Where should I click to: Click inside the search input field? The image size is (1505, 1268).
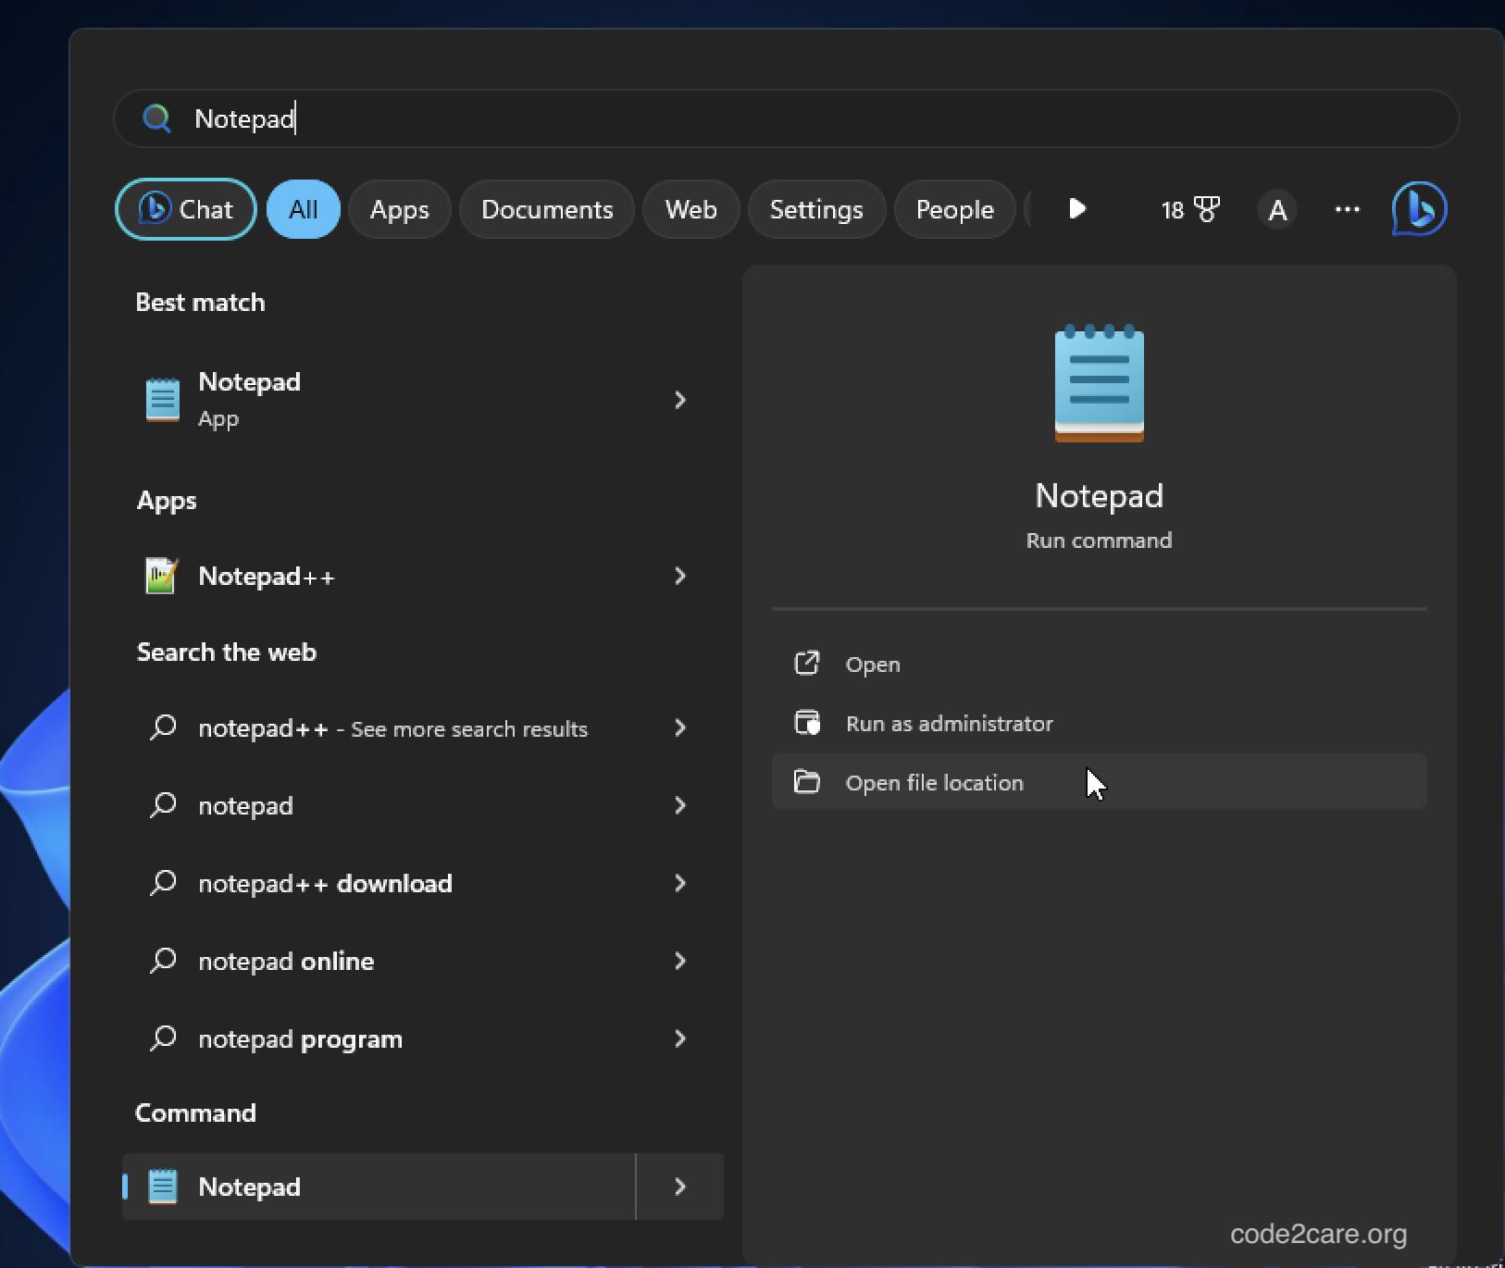pyautogui.click(x=555, y=118)
